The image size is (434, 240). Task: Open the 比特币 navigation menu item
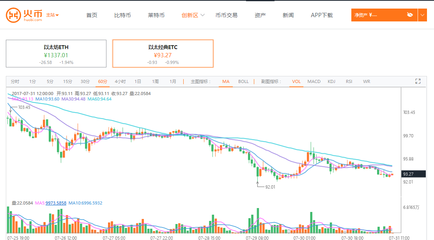(x=122, y=15)
